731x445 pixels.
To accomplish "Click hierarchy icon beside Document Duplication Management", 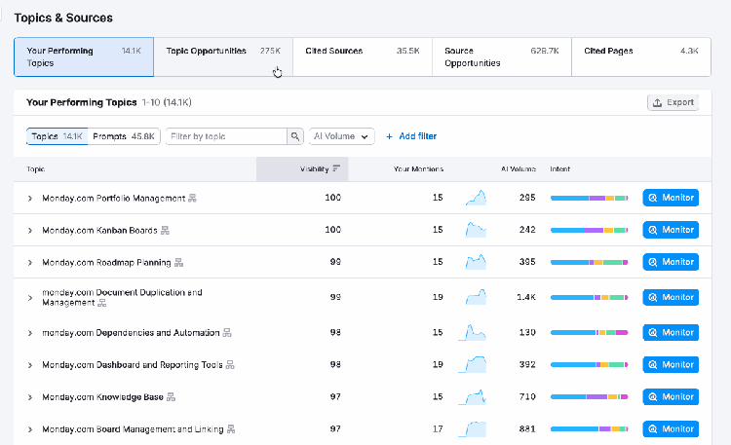I will coord(102,303).
